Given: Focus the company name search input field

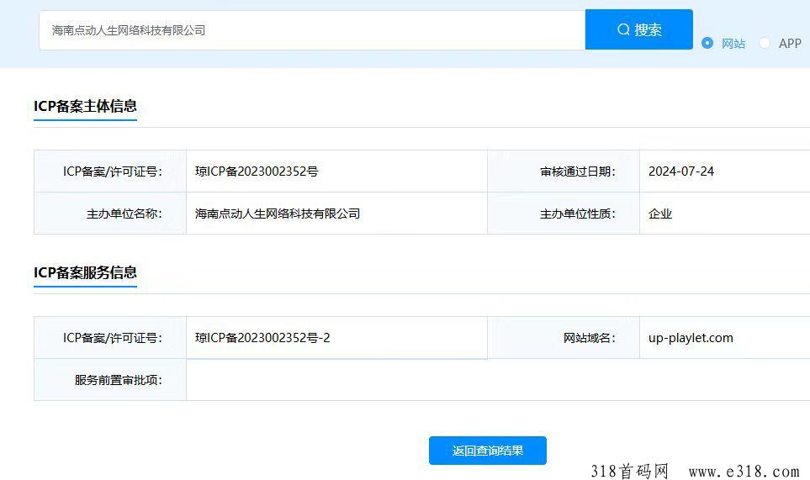Looking at the screenshot, I should [312, 30].
